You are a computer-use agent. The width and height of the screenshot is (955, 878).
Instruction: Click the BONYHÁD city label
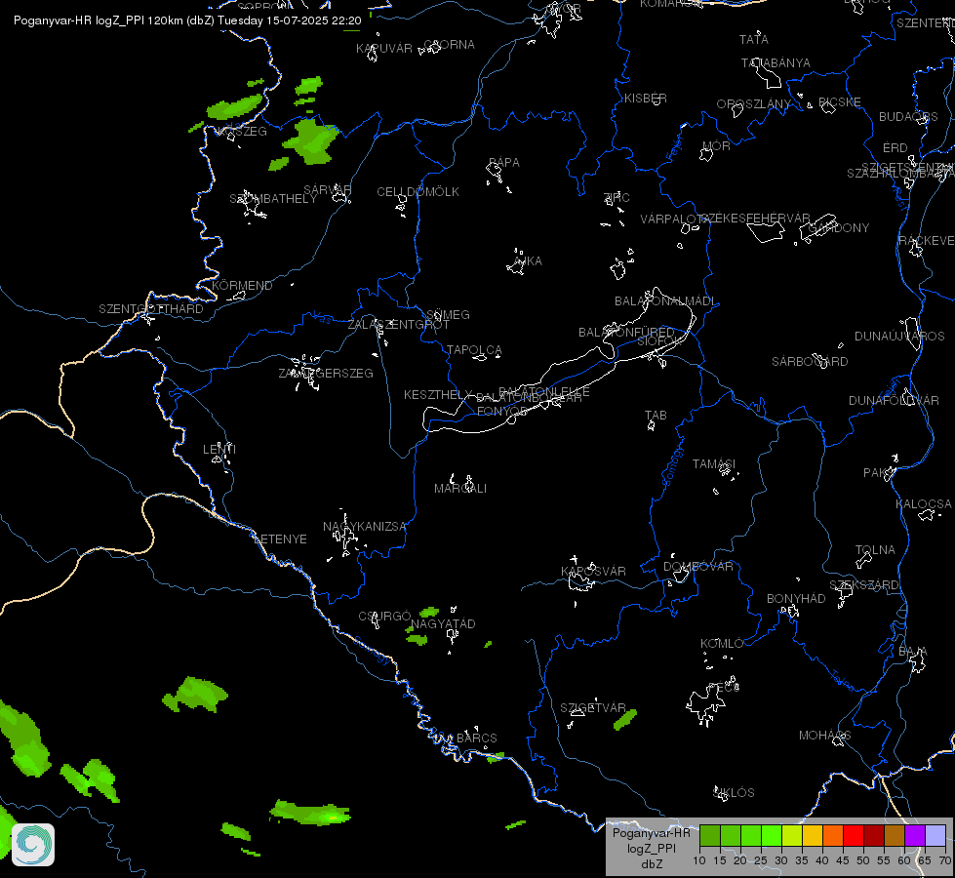coord(796,599)
